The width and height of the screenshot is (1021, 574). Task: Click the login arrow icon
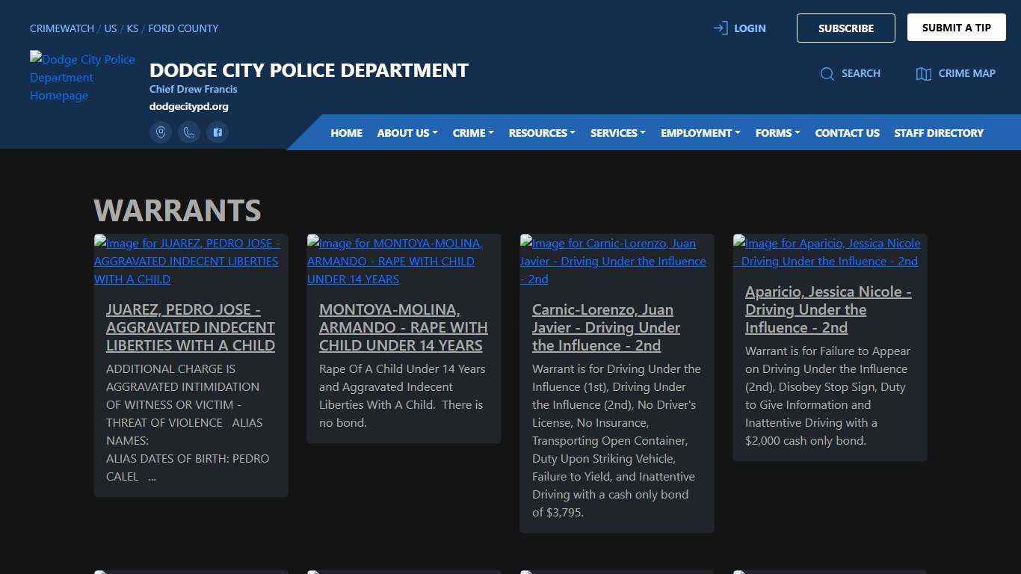pos(719,28)
